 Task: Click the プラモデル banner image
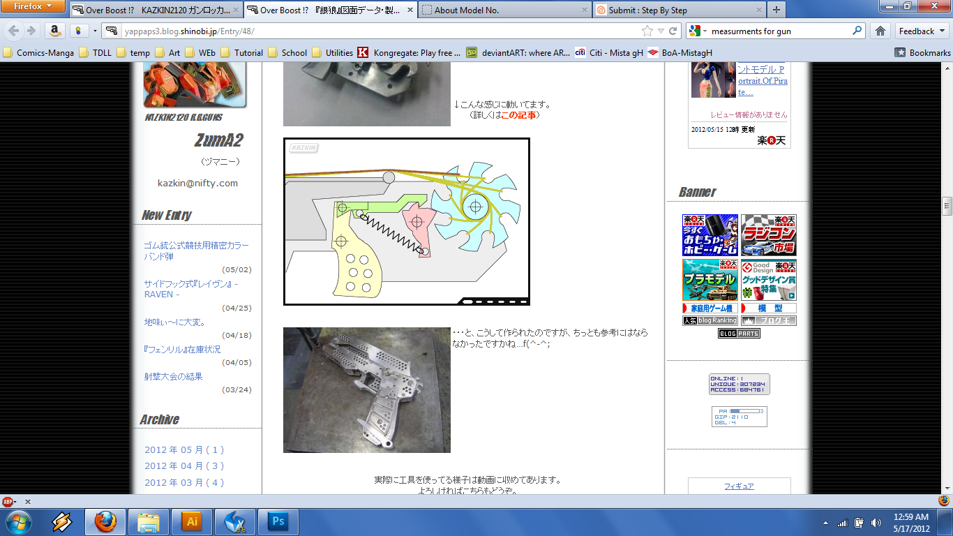[710, 280]
